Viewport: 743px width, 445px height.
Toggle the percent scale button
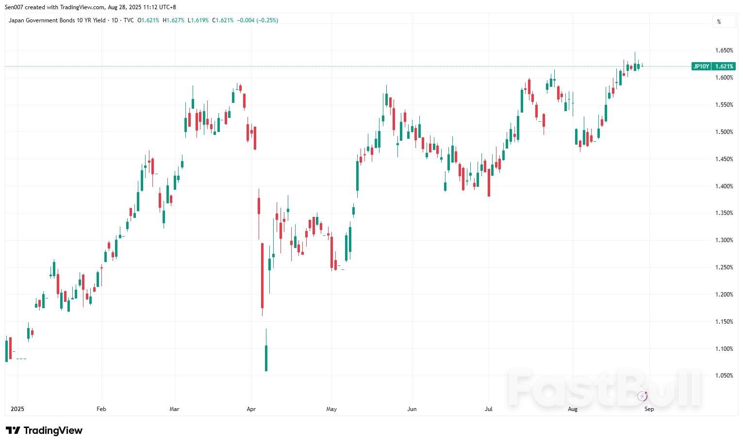coord(719,21)
